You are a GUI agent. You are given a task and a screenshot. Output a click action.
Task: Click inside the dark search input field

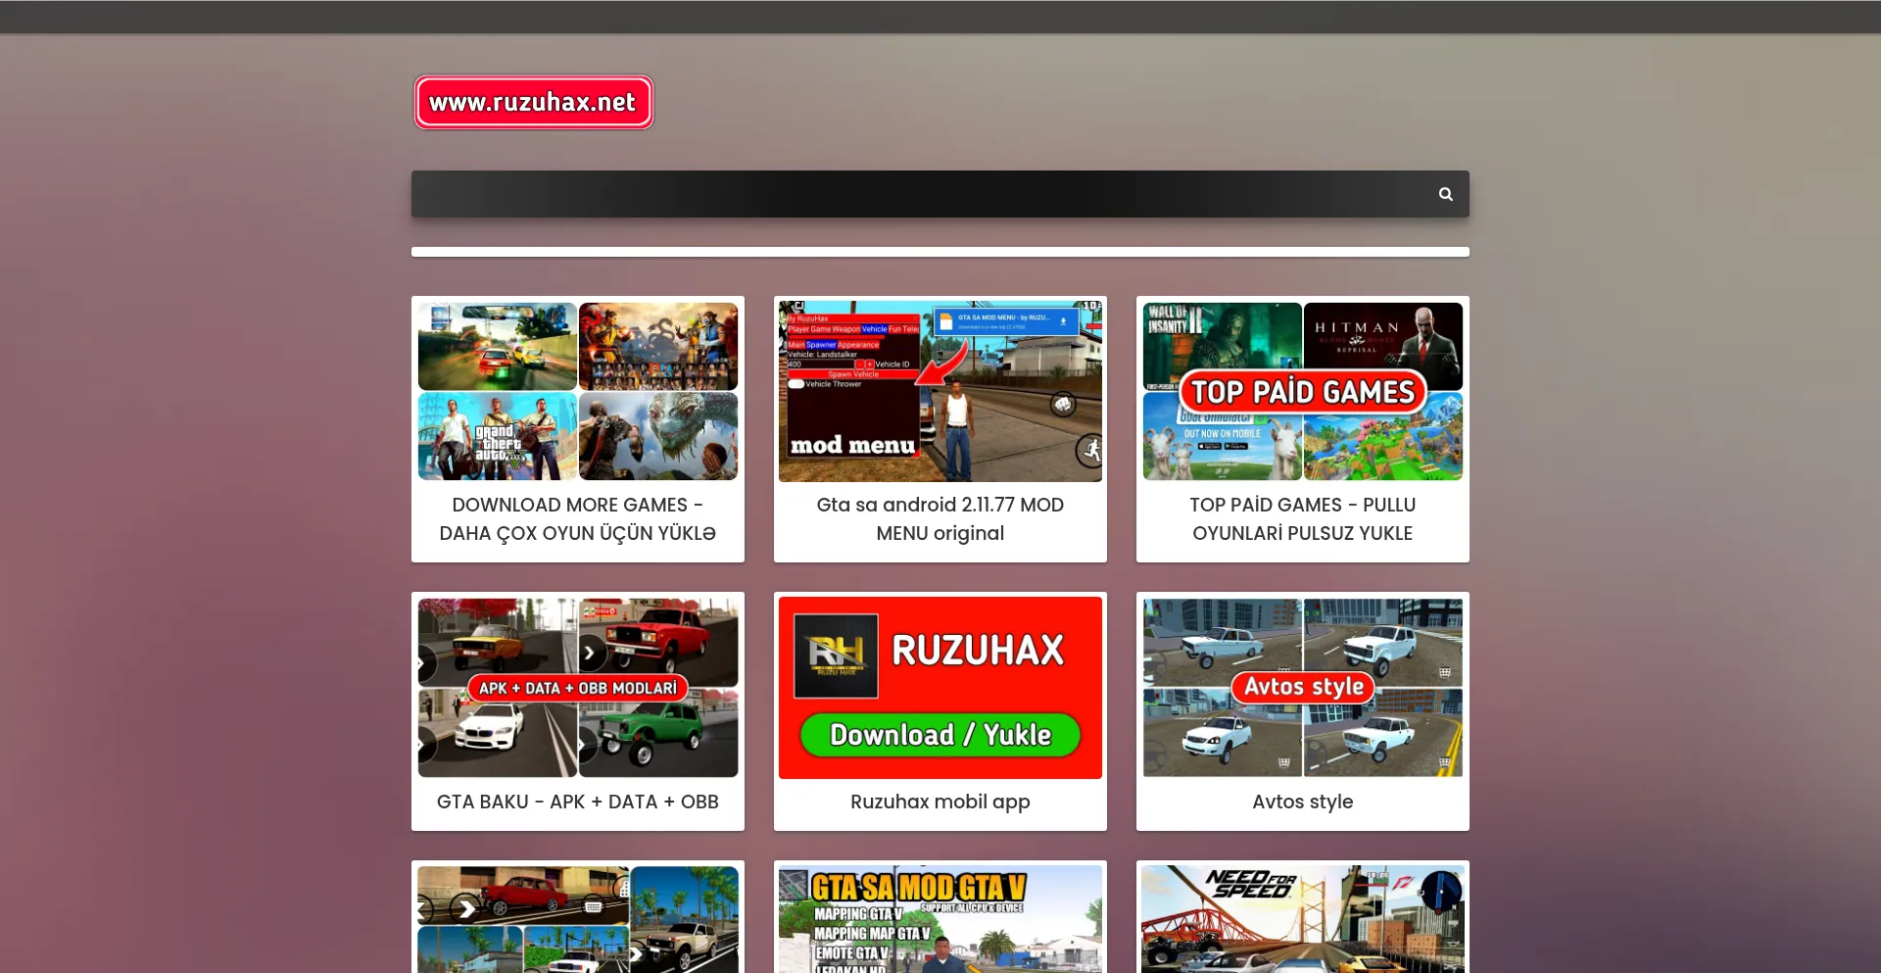click(911, 194)
